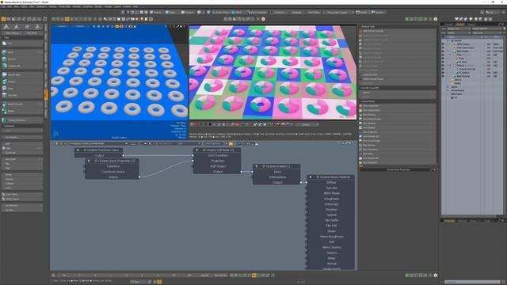The width and height of the screenshot is (507, 285).
Task: Click Output socket on Octane Gradient node
Action: [301, 183]
